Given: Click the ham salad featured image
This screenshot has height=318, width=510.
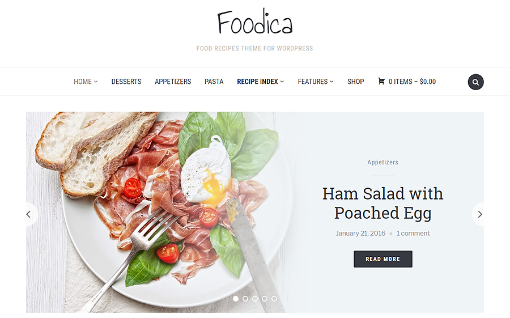Looking at the screenshot, I should (x=156, y=212).
